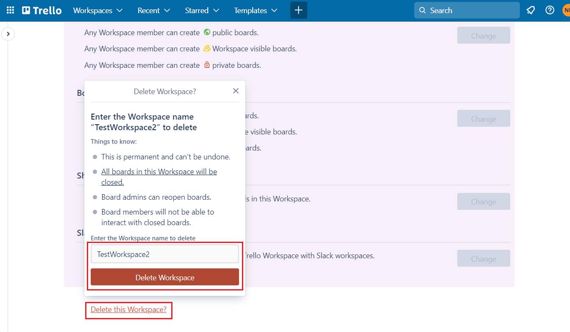
Task: Confirm with the red Delete Workspace button
Action: click(x=165, y=277)
